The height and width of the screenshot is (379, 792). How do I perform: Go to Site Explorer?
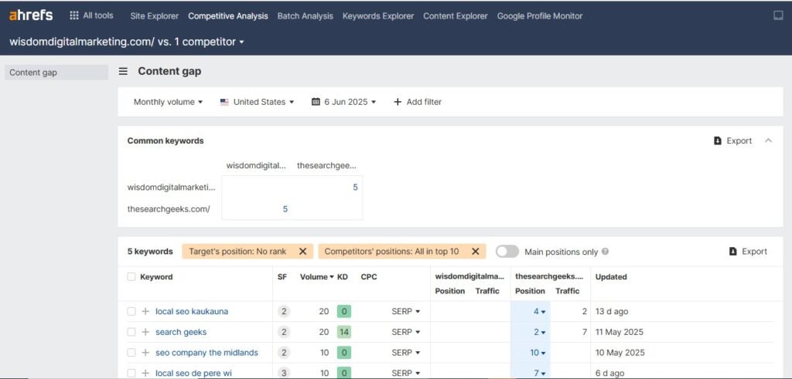click(154, 15)
